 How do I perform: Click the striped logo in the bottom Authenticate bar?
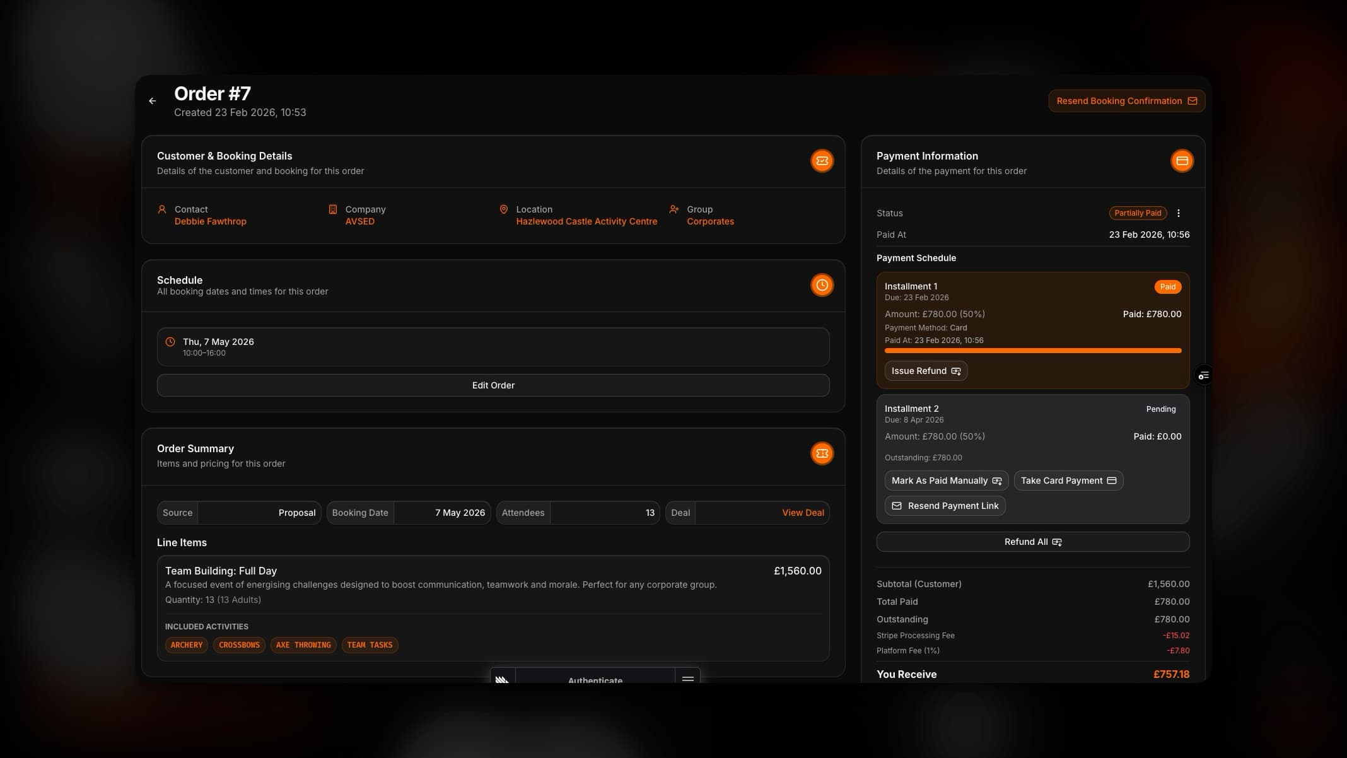click(502, 680)
